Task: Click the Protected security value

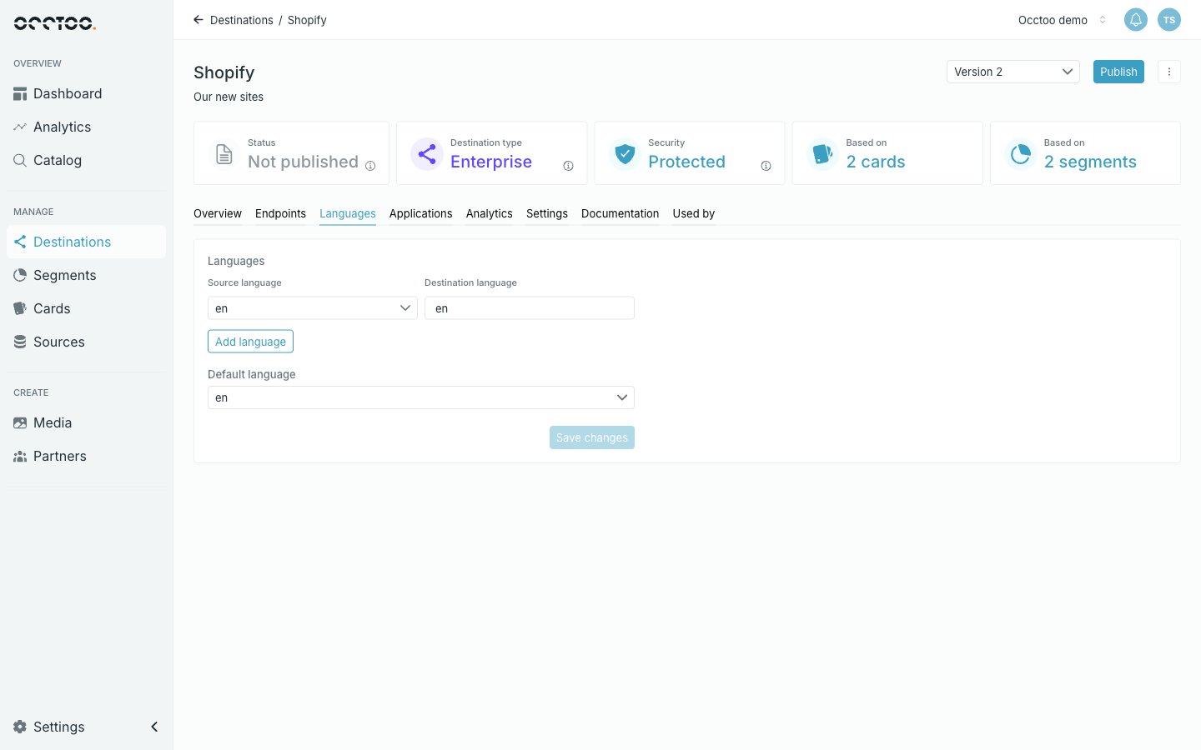Action: click(x=687, y=162)
